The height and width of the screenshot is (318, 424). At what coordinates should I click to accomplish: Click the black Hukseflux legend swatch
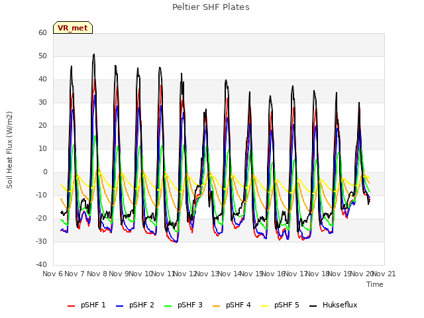tap(313, 306)
